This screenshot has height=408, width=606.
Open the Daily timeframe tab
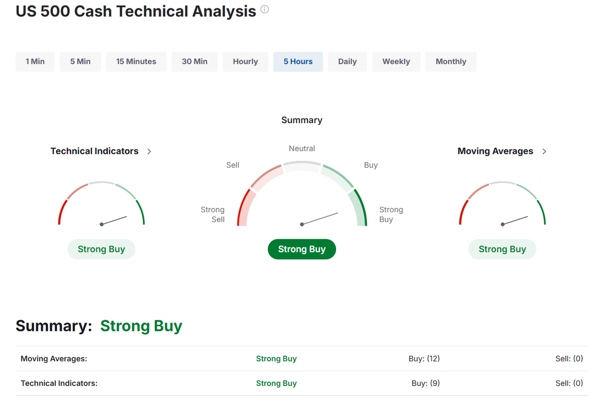tap(348, 62)
